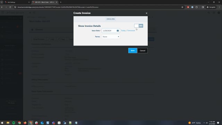Image resolution: width=222 pixels, height=125 pixels.
Task: Open the Terms dropdown
Action: 111,37
